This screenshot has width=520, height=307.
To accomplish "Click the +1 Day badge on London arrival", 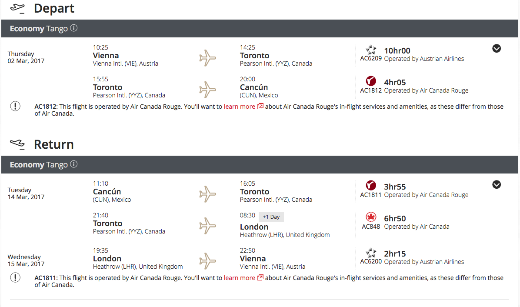I will tap(271, 217).
